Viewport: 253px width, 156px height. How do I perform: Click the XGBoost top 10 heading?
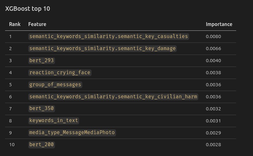tap(28, 9)
